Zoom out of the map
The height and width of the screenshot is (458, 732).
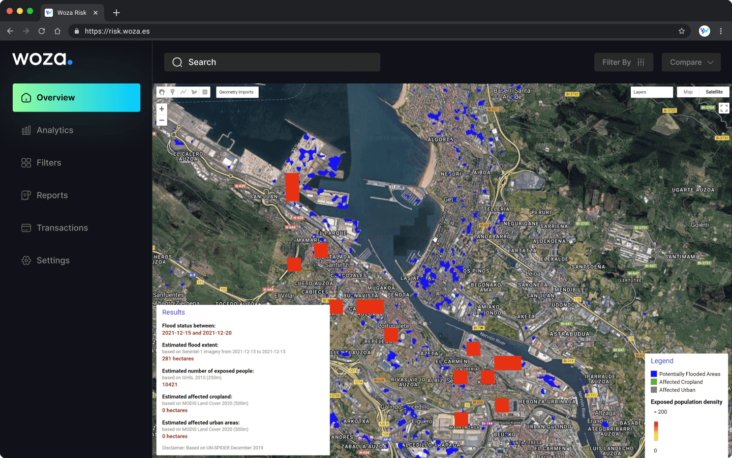[162, 121]
